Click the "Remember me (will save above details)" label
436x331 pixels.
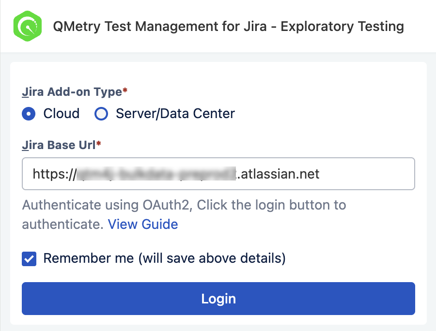click(165, 258)
